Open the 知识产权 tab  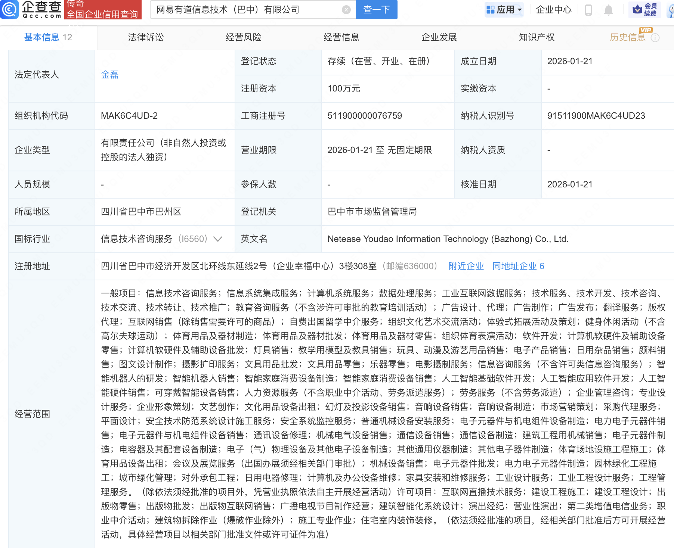coord(537,37)
